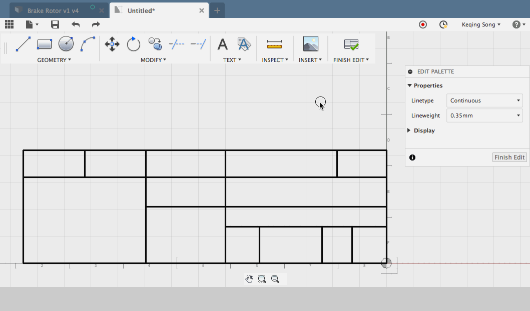Switch to Brake Rotor v1 v4 tab

pos(53,10)
